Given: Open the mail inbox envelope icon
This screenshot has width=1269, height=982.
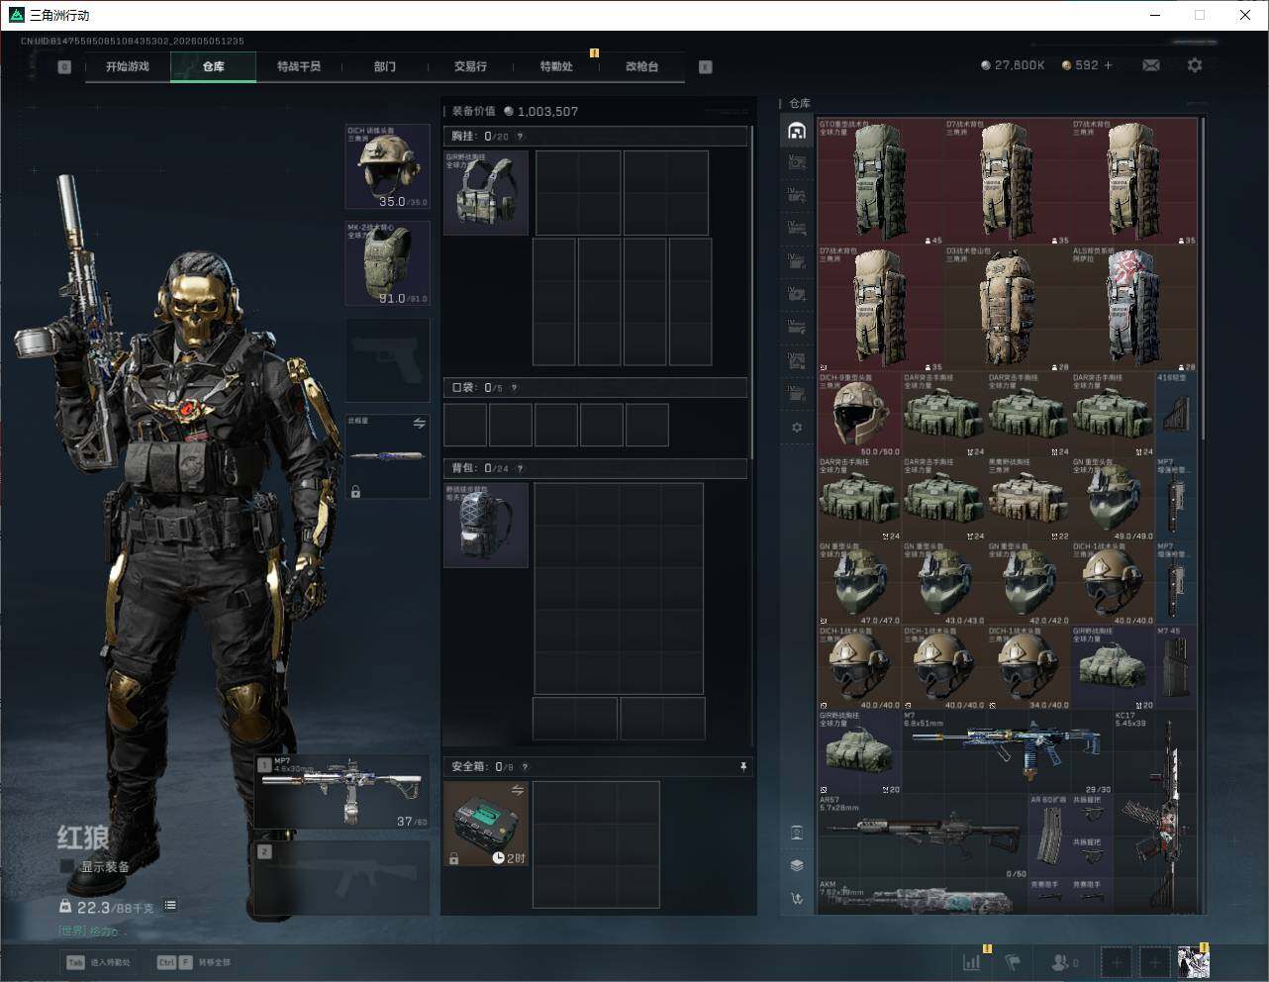Looking at the screenshot, I should [x=1151, y=65].
